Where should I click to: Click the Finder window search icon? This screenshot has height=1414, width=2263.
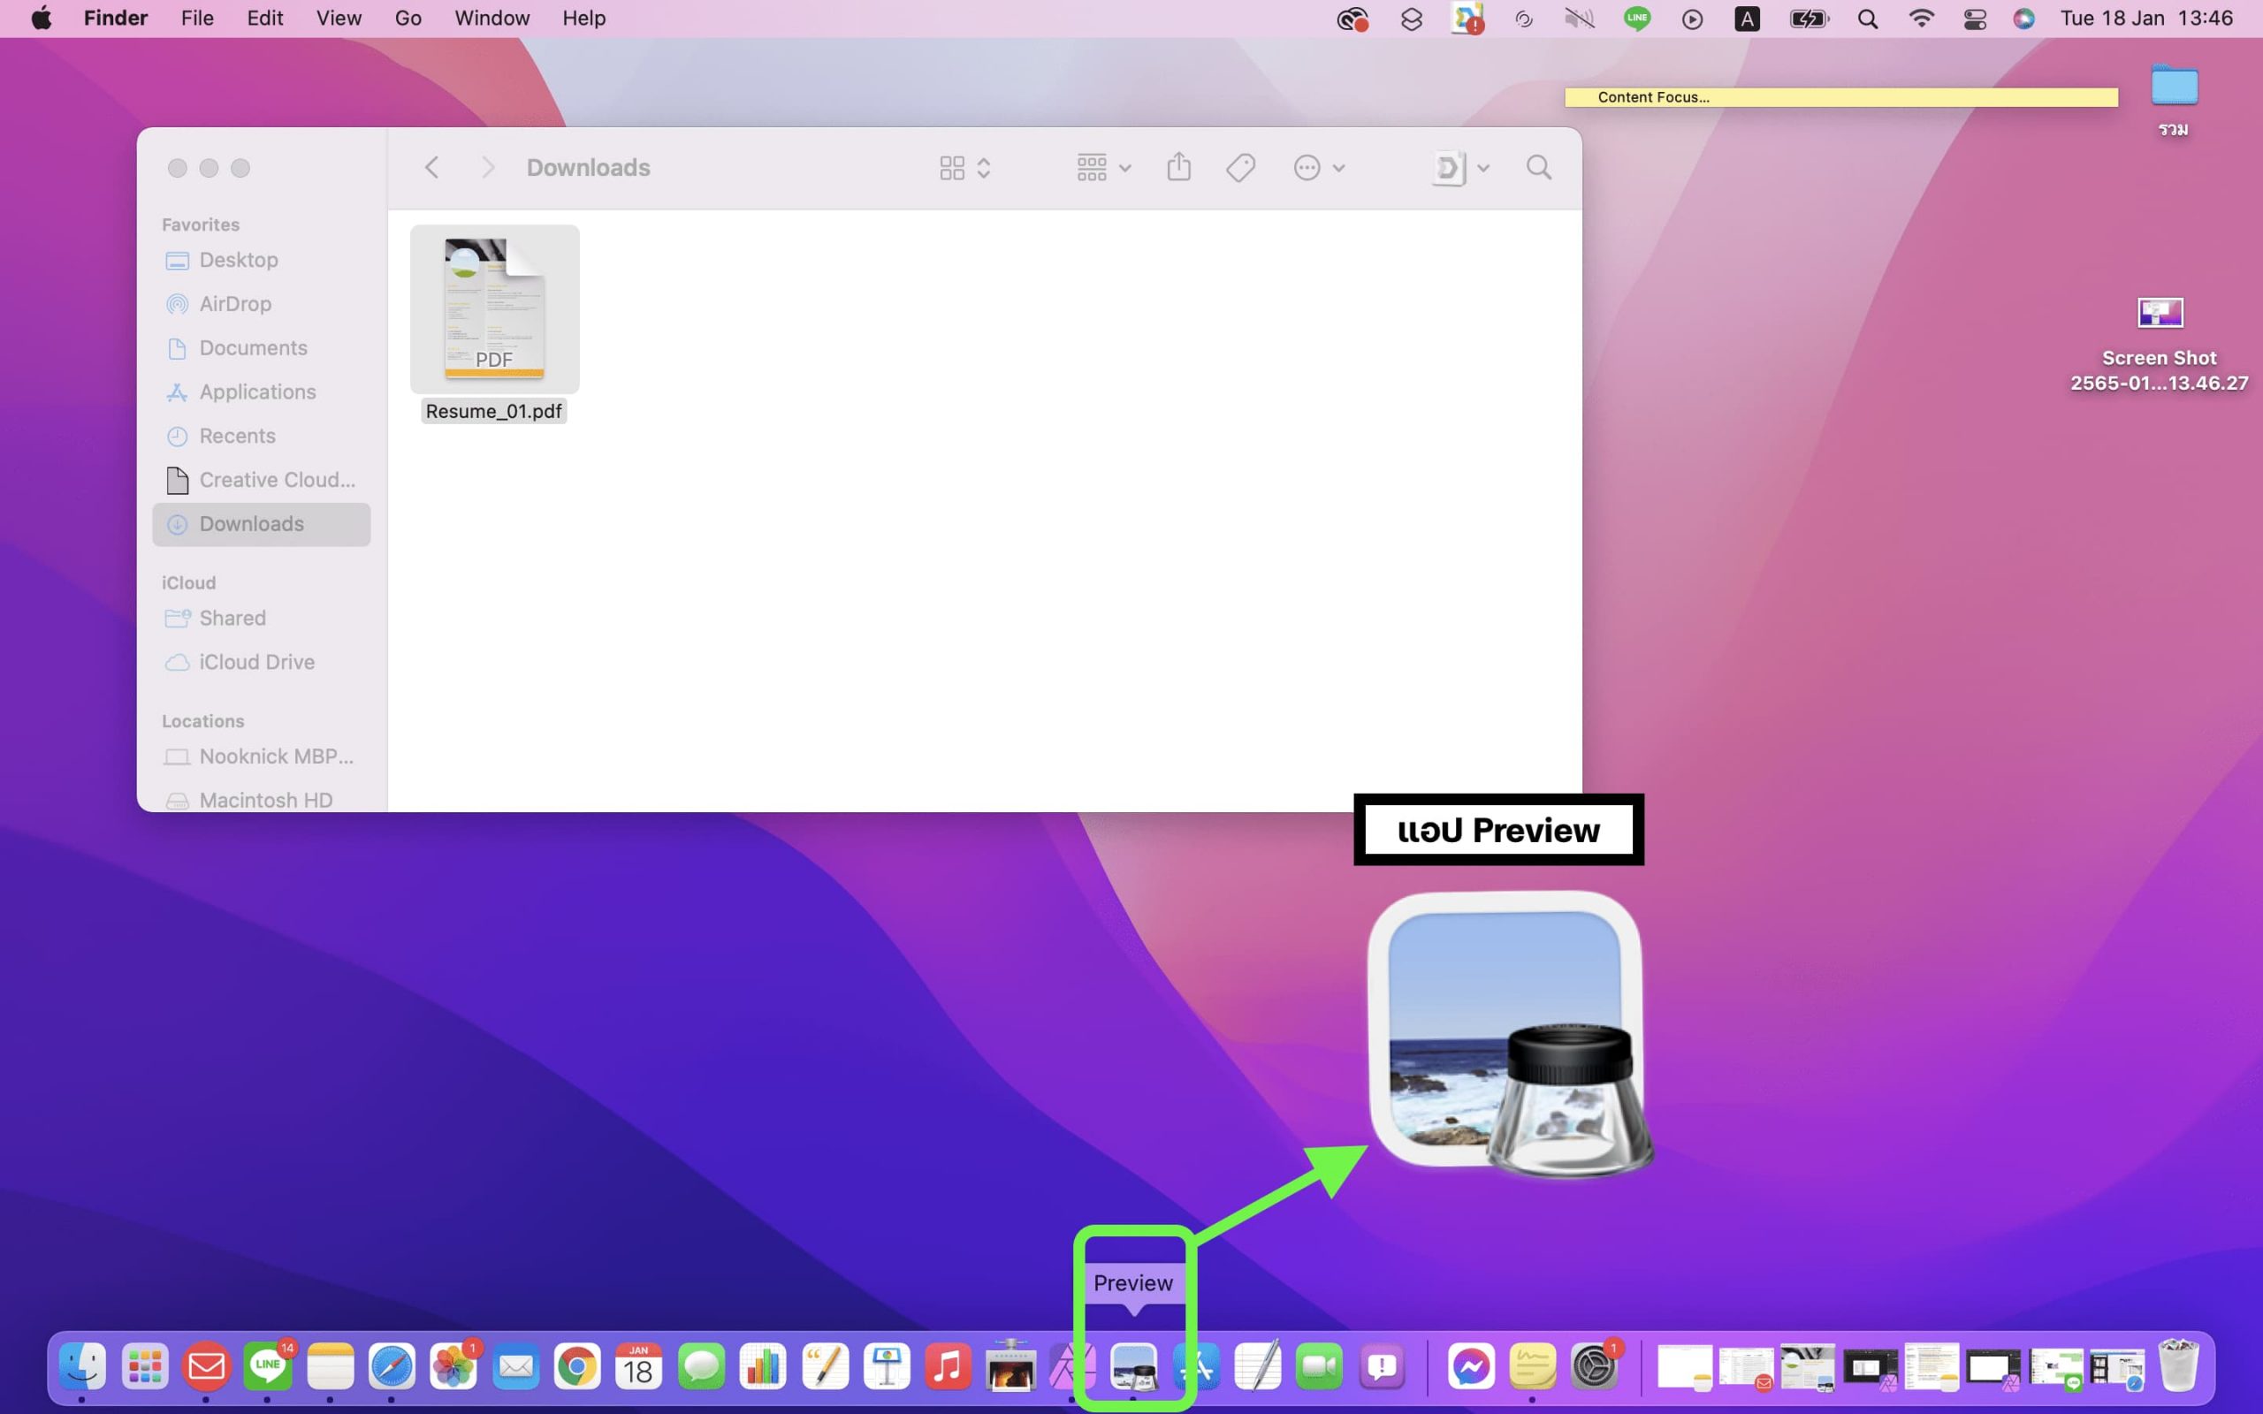[1538, 167]
